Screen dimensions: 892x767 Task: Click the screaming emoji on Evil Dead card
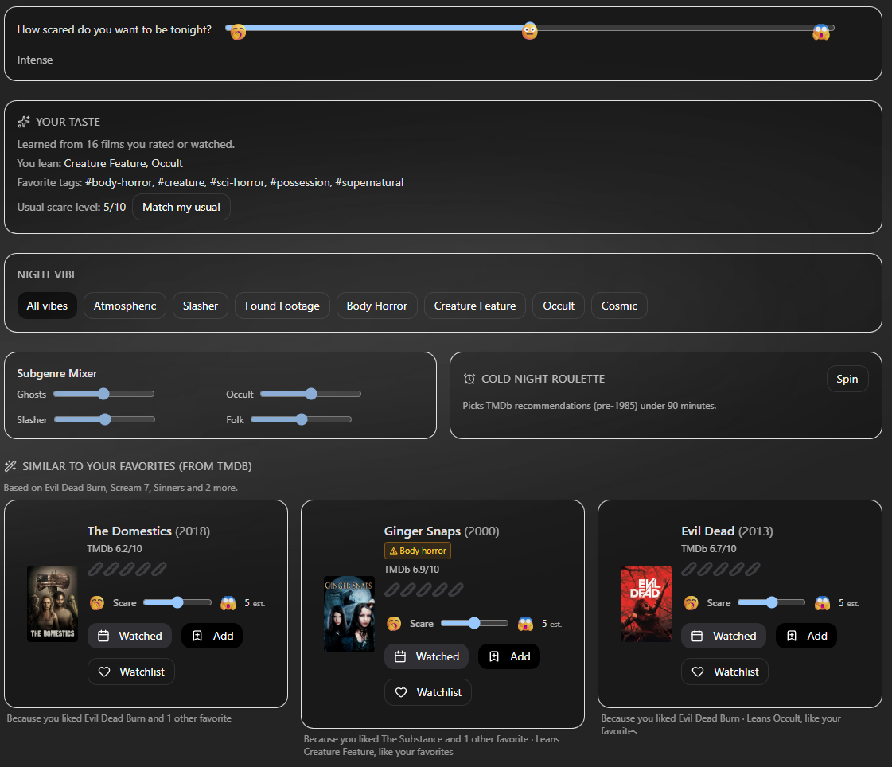823,603
